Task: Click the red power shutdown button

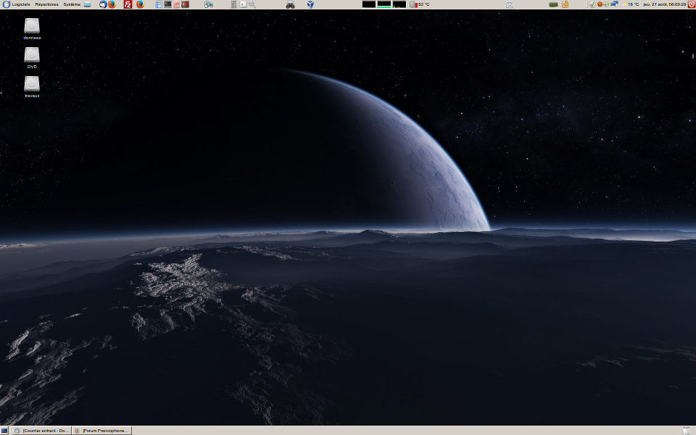Action: click(x=691, y=4)
